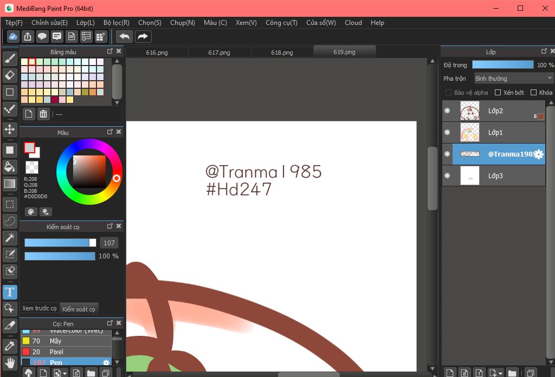The image size is (555, 377).
Task: Select the Select Eraser tool
Action: click(10, 271)
